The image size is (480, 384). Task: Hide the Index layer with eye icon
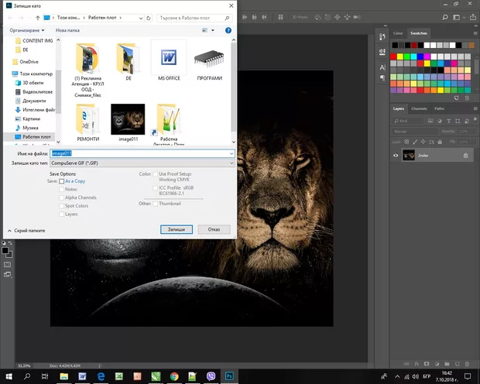[x=396, y=156]
